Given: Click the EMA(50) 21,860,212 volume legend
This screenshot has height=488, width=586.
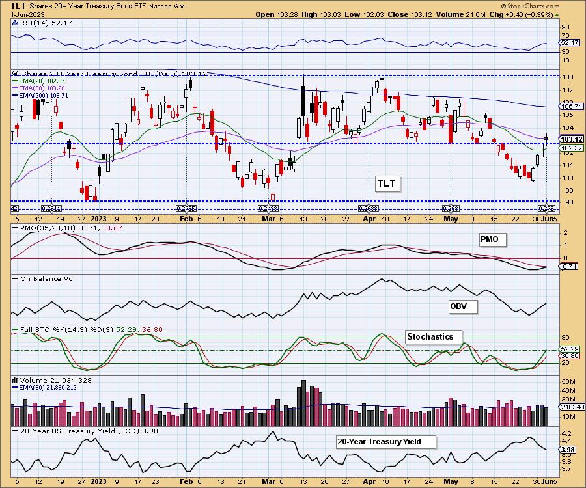Looking at the screenshot, I should coord(44,388).
